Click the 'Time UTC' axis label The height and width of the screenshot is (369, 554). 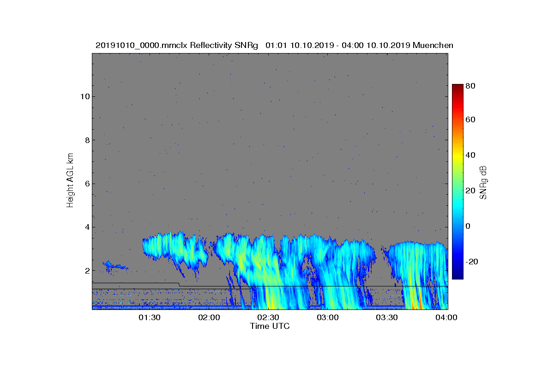tap(270, 326)
